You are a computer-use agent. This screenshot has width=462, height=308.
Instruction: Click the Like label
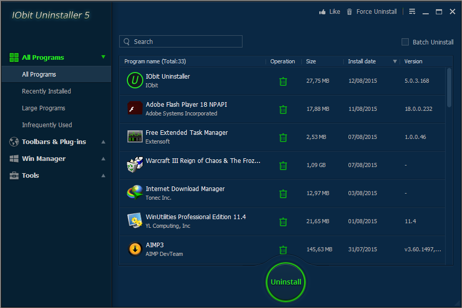click(x=335, y=12)
